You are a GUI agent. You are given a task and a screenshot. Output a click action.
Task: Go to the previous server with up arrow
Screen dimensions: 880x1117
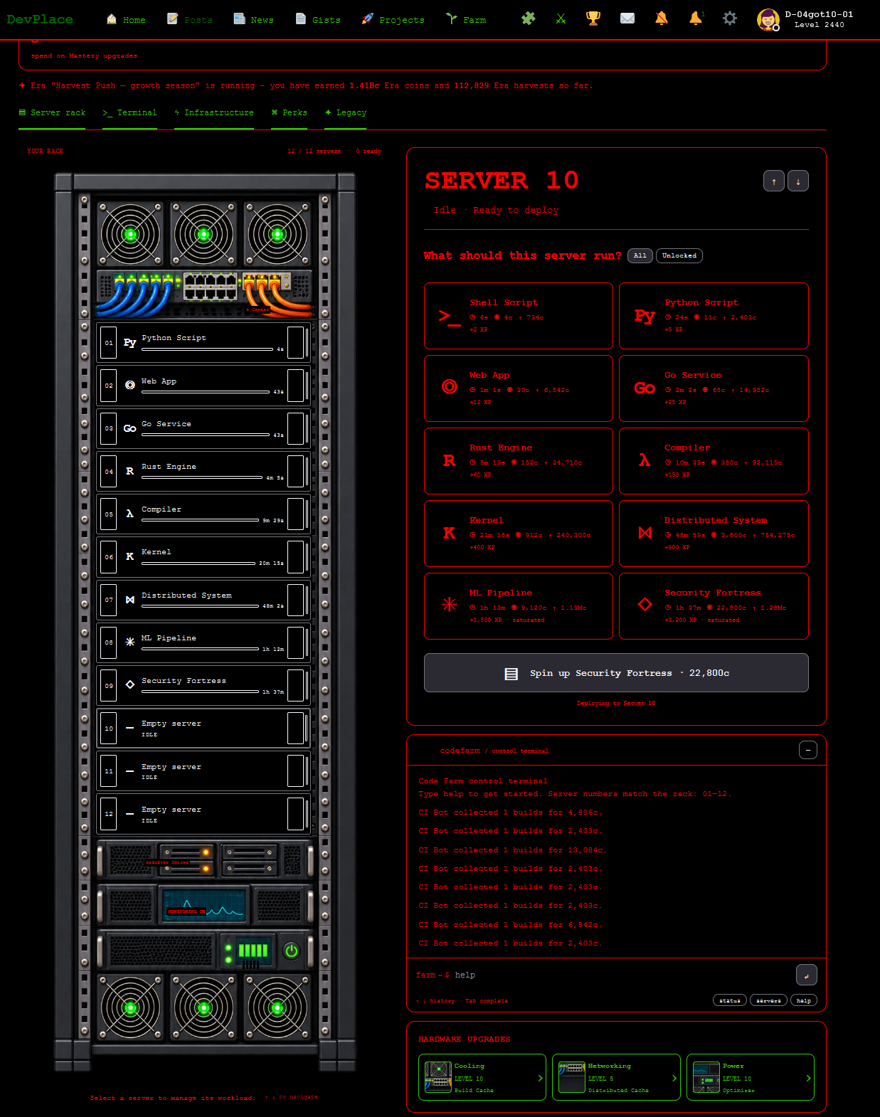point(774,181)
